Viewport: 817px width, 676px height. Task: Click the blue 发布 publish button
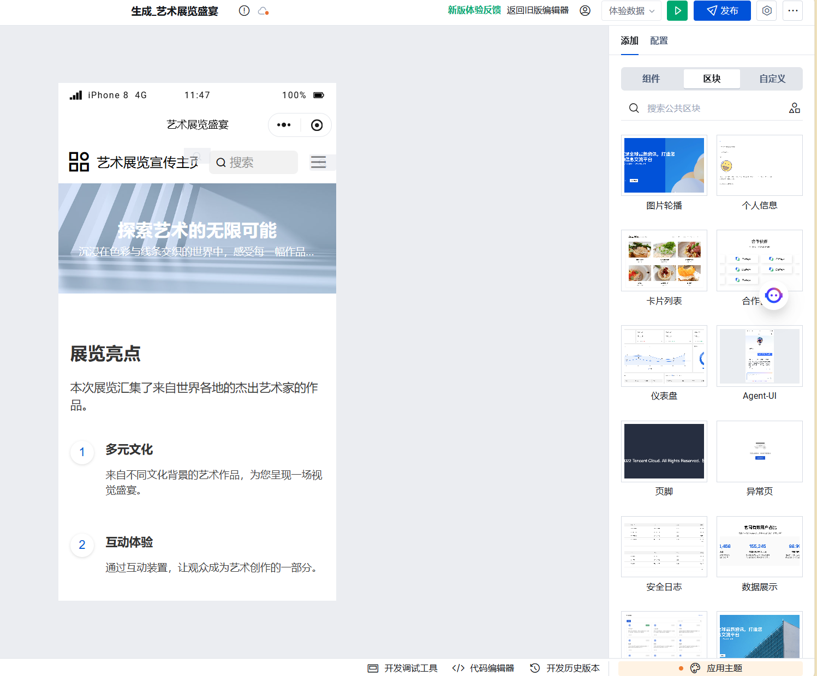pos(722,10)
